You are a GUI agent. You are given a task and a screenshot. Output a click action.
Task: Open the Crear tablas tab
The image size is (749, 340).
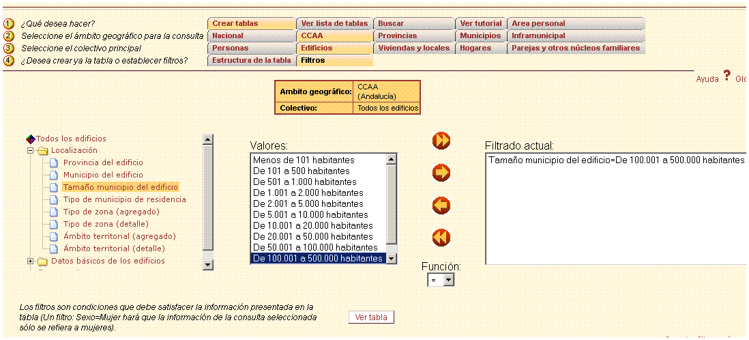[251, 23]
